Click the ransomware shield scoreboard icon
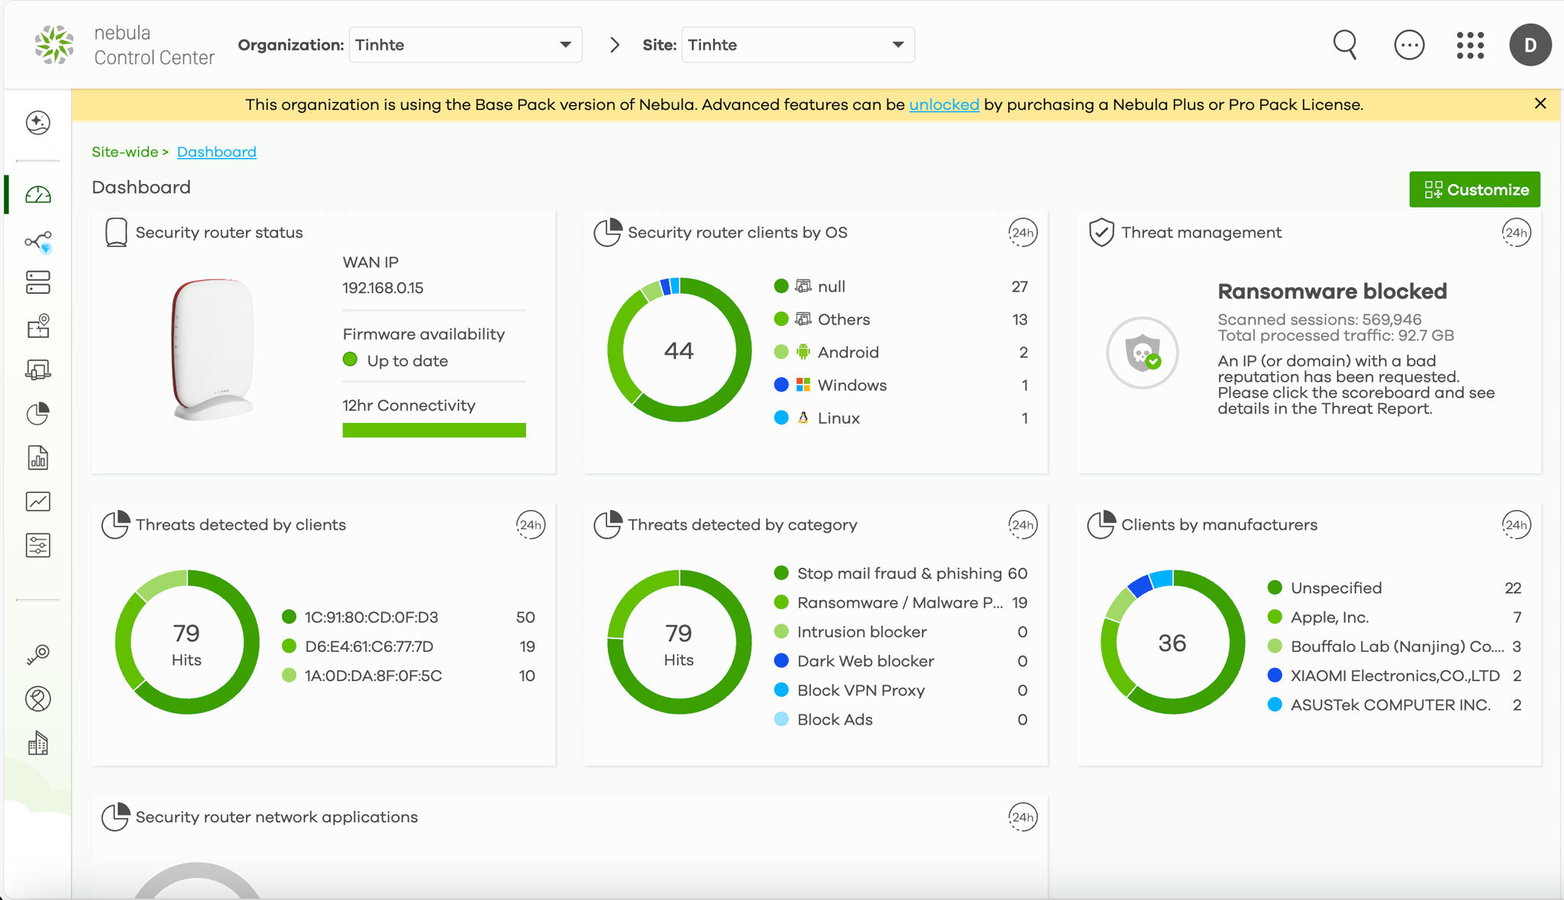The height and width of the screenshot is (900, 1564). (x=1142, y=353)
